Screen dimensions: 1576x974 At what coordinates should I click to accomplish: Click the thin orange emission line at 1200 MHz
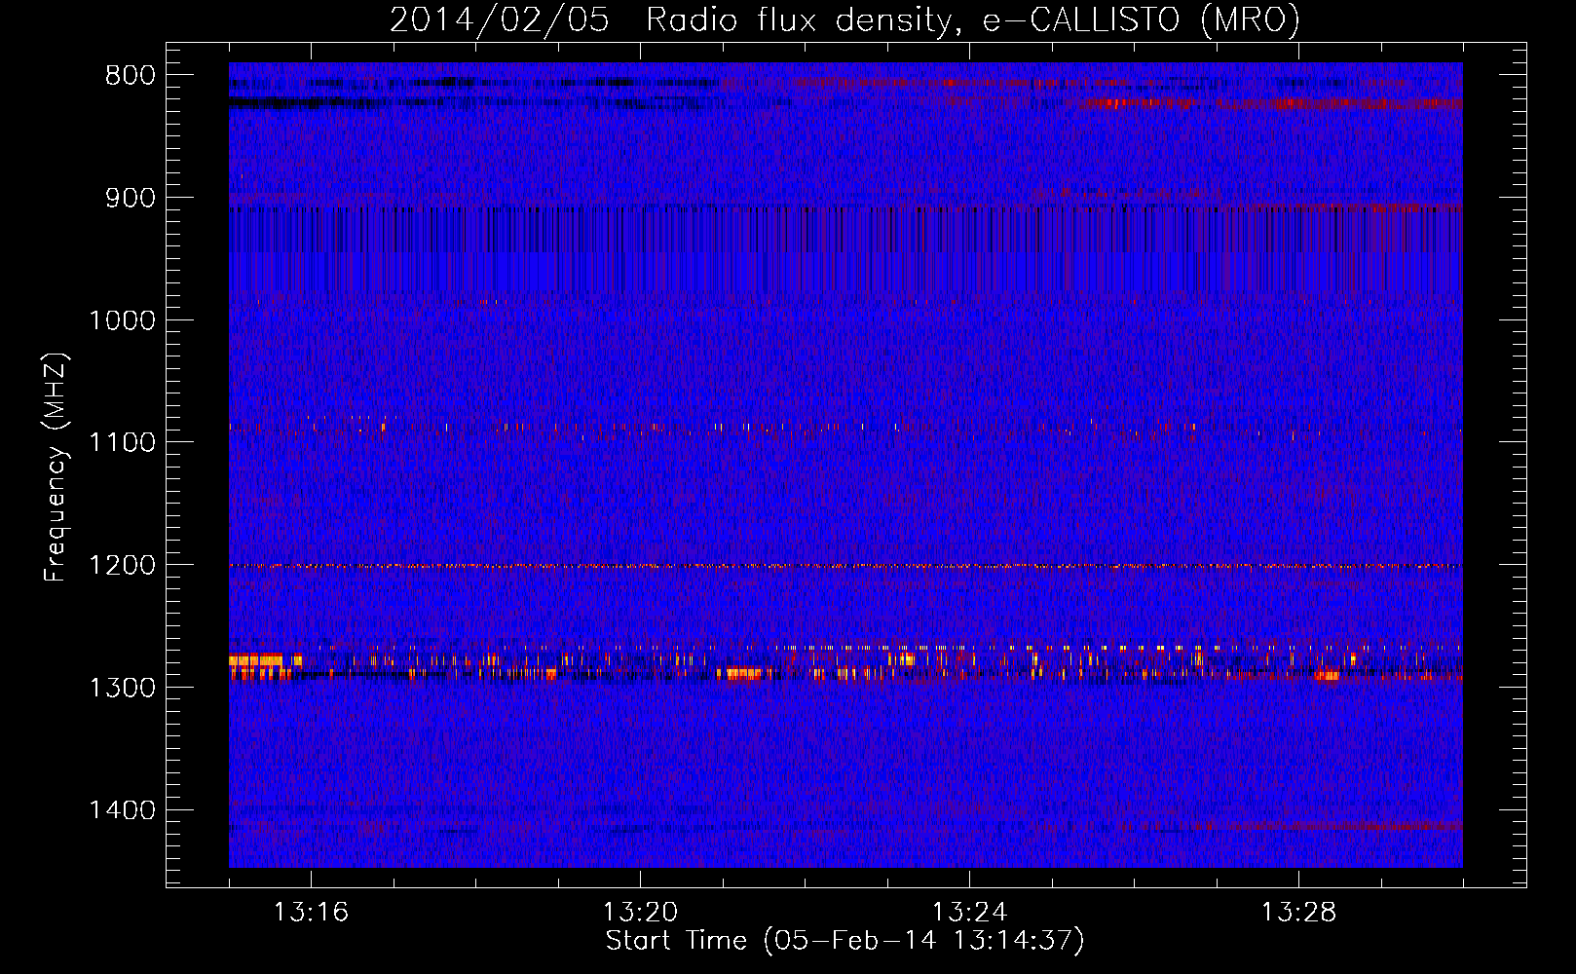tap(845, 566)
